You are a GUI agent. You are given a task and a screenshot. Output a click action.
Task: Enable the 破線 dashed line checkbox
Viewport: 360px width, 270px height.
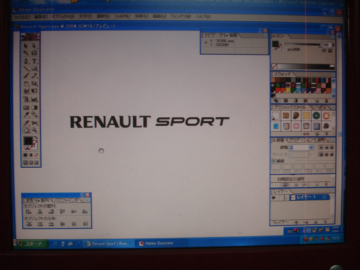(x=274, y=161)
